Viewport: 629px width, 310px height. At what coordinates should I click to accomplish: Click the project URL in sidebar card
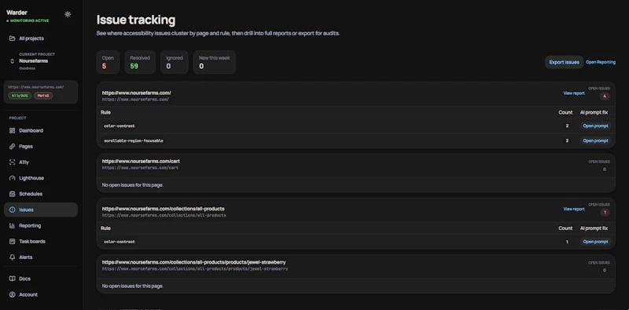(36, 87)
